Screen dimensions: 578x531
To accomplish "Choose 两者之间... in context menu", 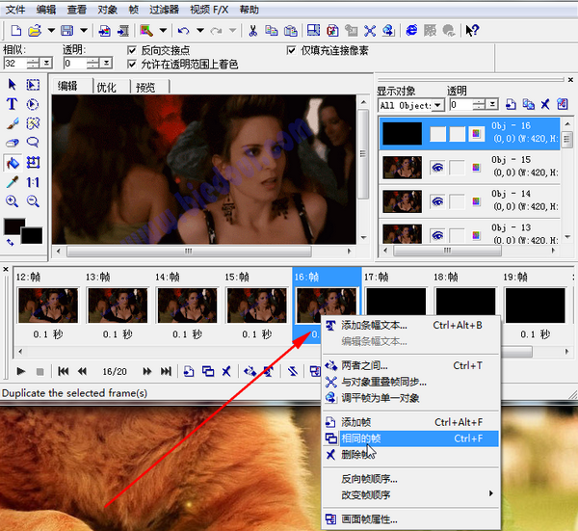I will [x=411, y=366].
